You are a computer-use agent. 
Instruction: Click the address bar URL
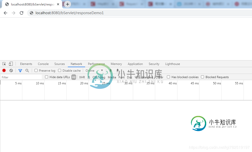[x=70, y=13]
